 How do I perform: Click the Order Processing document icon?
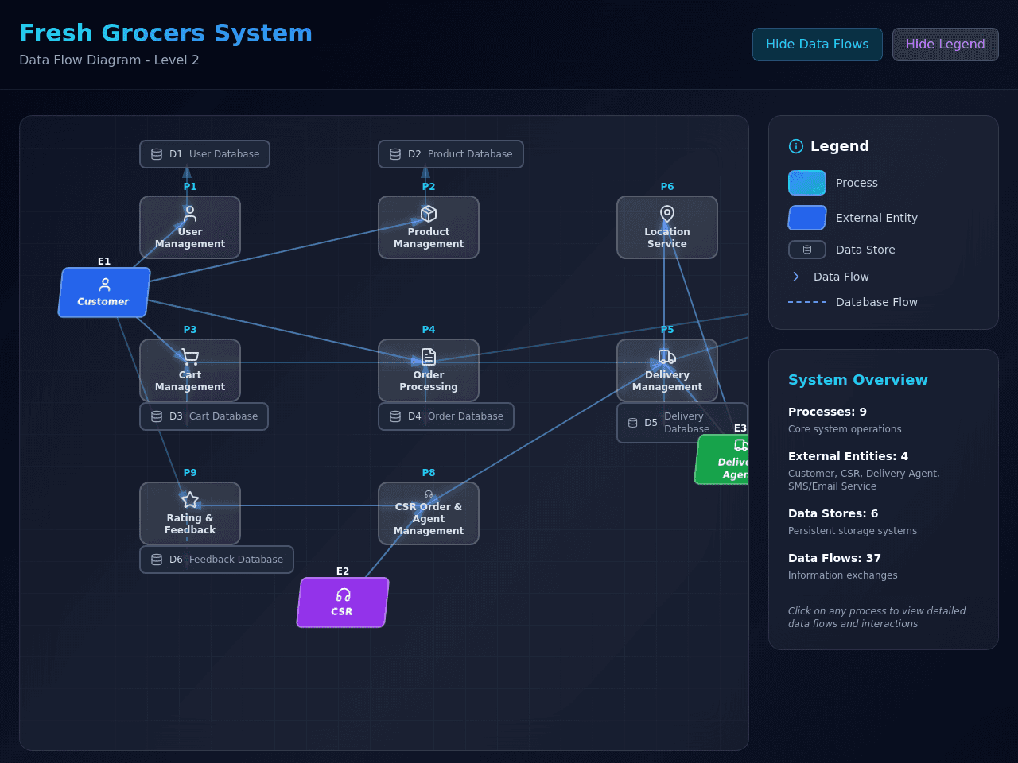[429, 357]
